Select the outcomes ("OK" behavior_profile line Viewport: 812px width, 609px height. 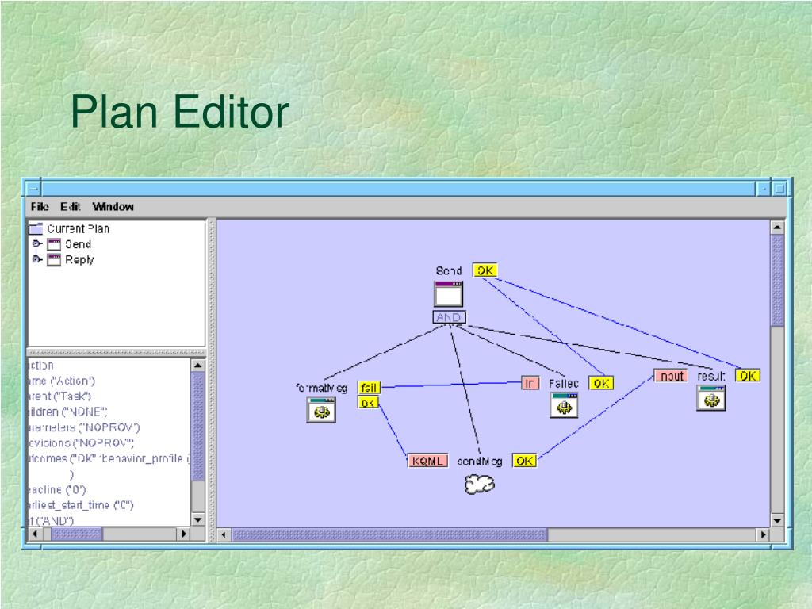[x=109, y=458]
